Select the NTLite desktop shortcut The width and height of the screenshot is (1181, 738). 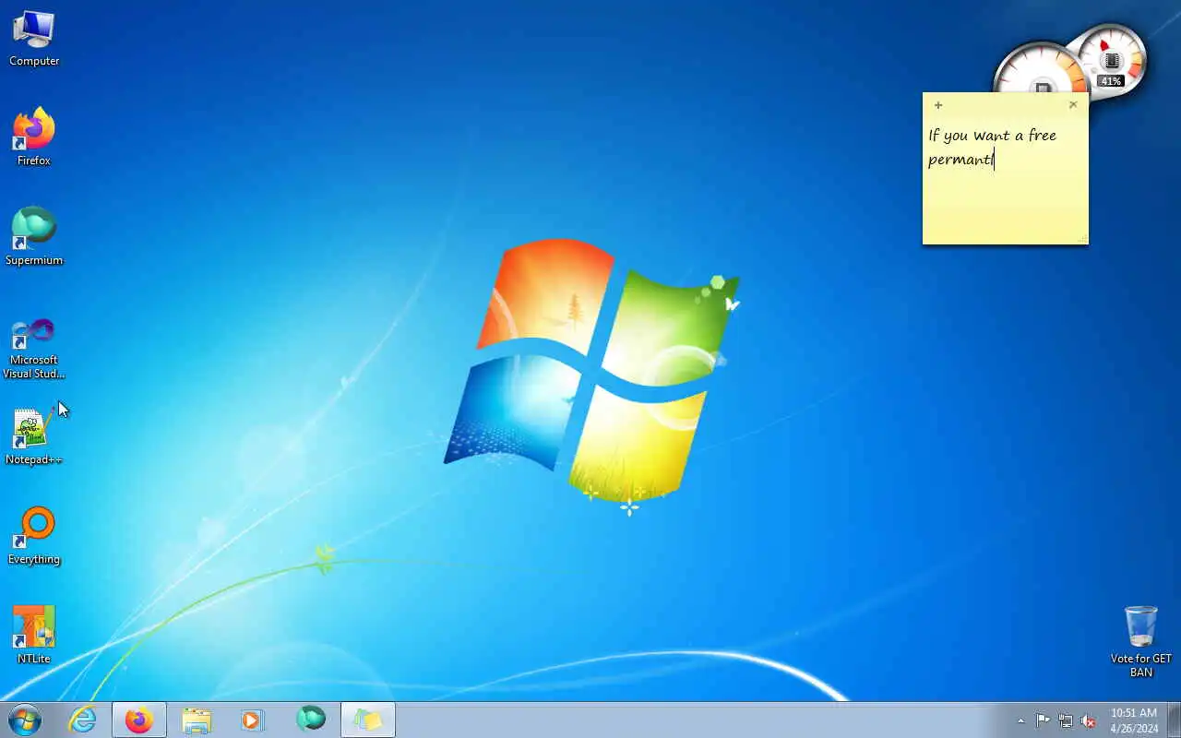34,636
